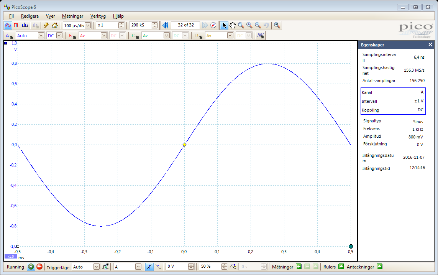Select falling edge trigger
The height and width of the screenshot is (275, 438).
[158, 267]
